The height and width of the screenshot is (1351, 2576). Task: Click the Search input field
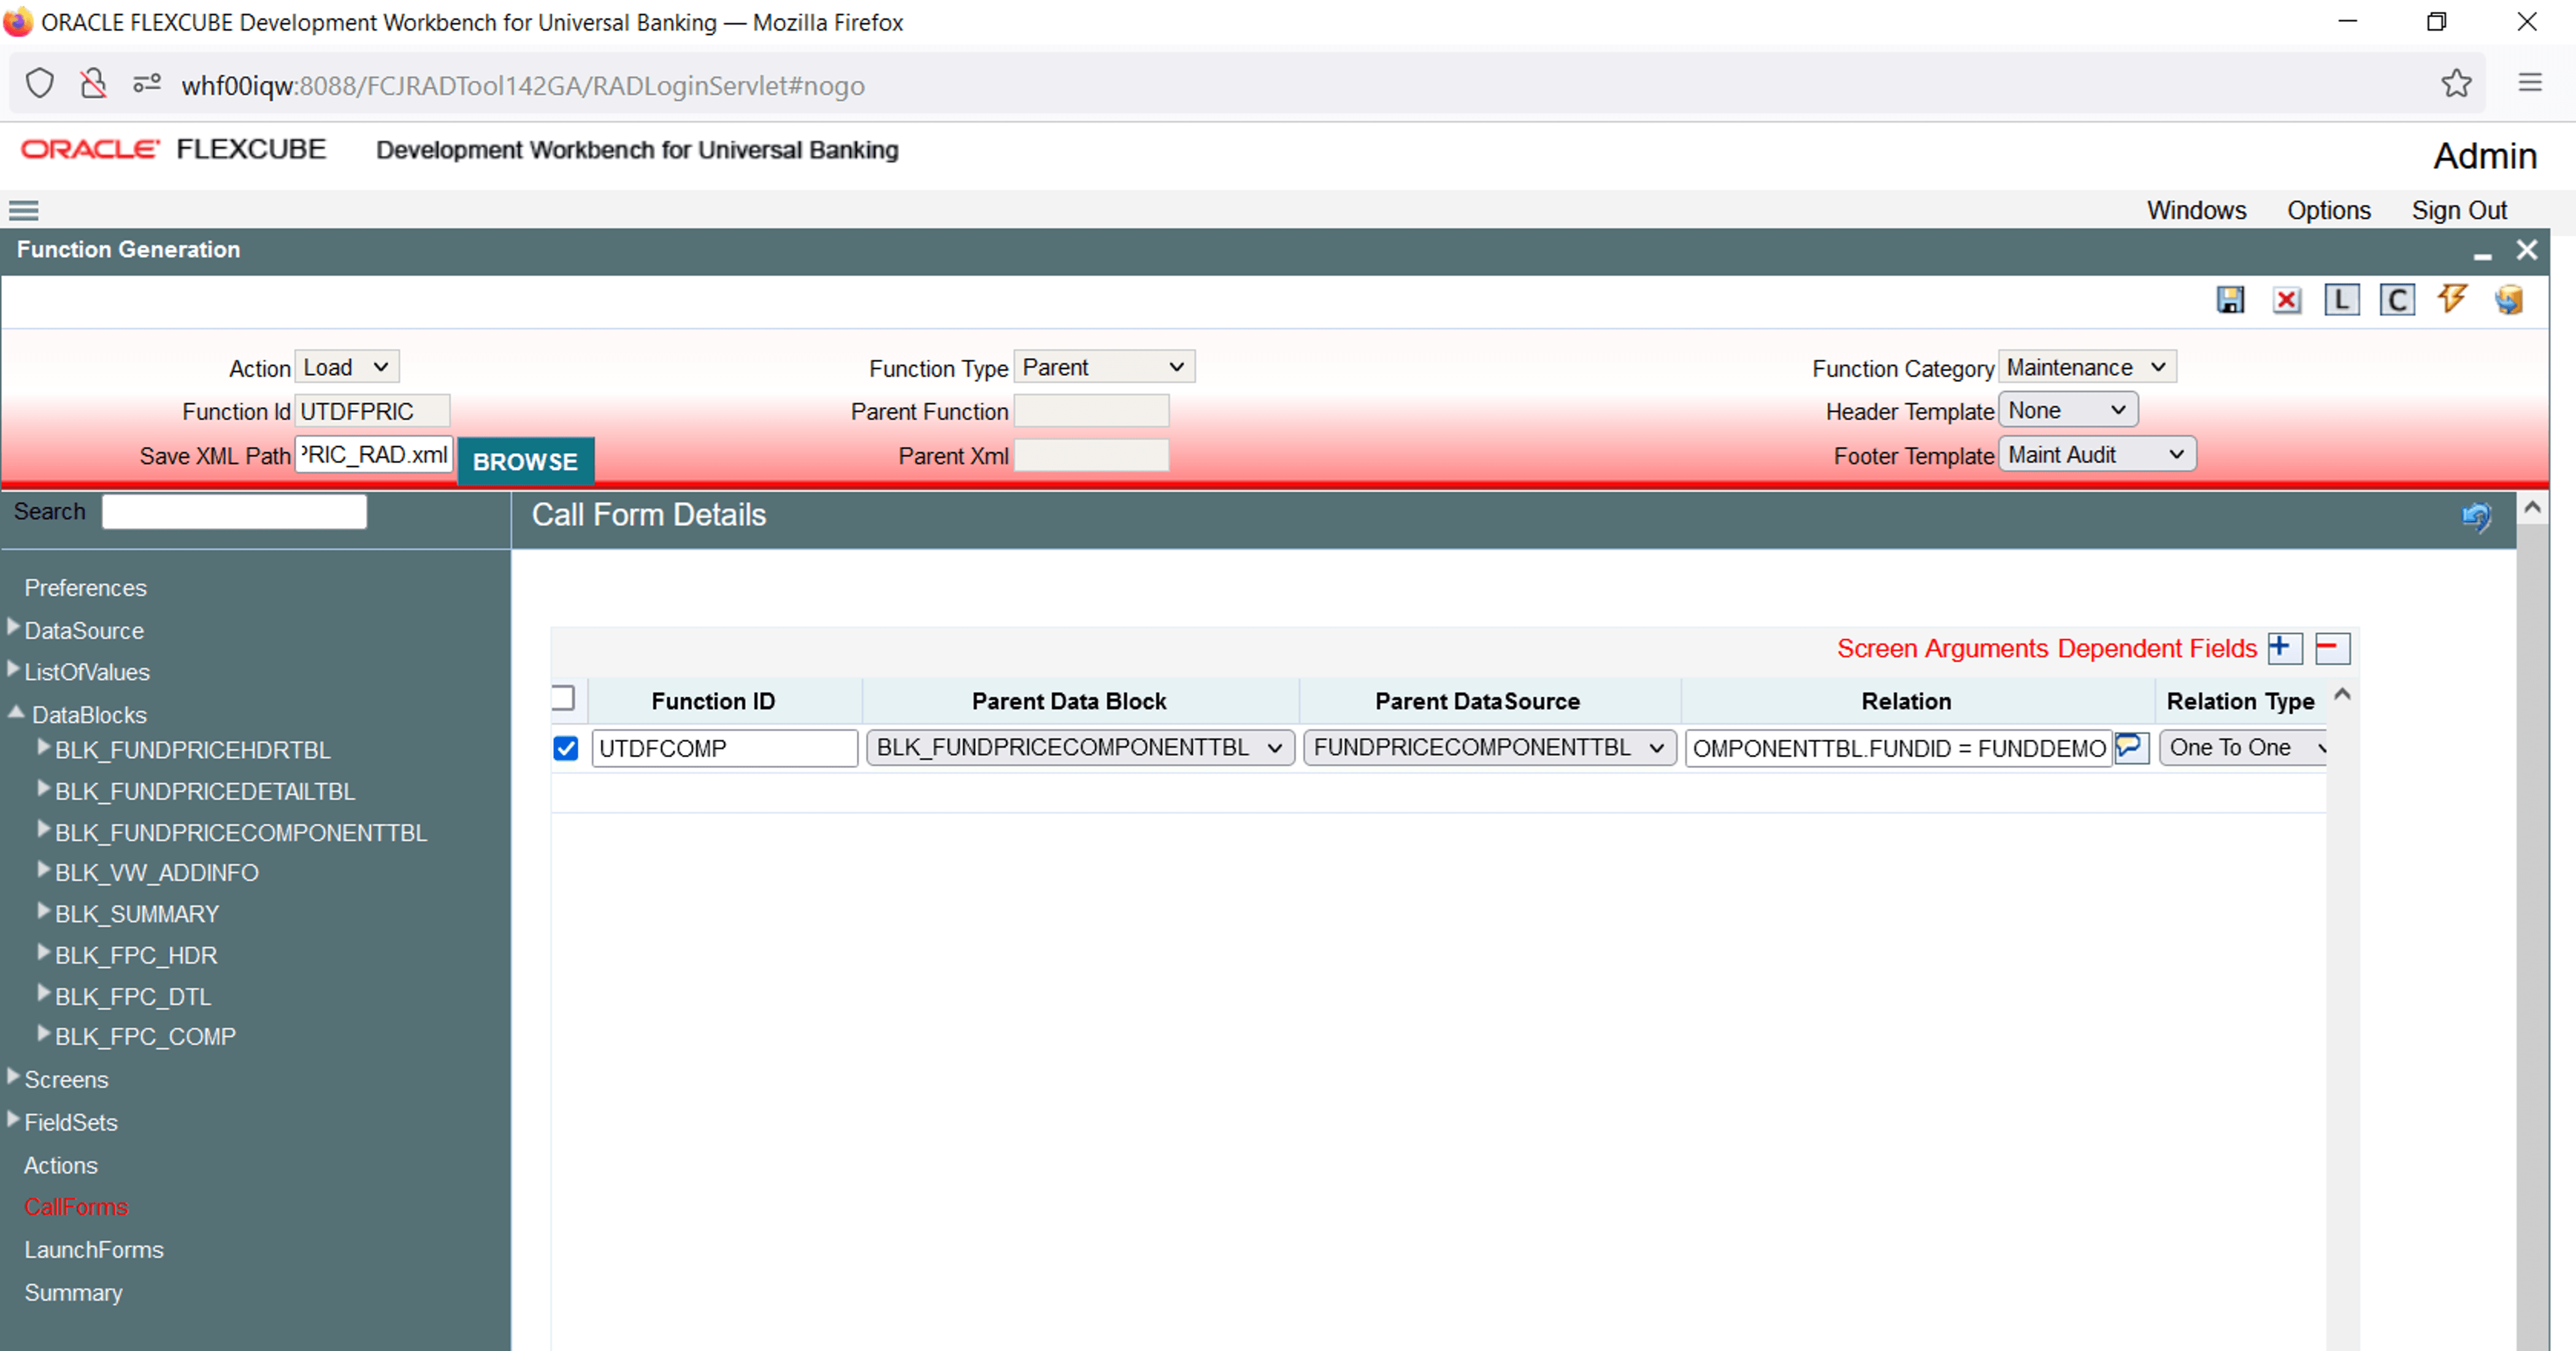pyautogui.click(x=234, y=512)
